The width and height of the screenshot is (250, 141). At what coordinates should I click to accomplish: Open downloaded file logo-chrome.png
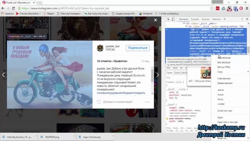coord(92,137)
